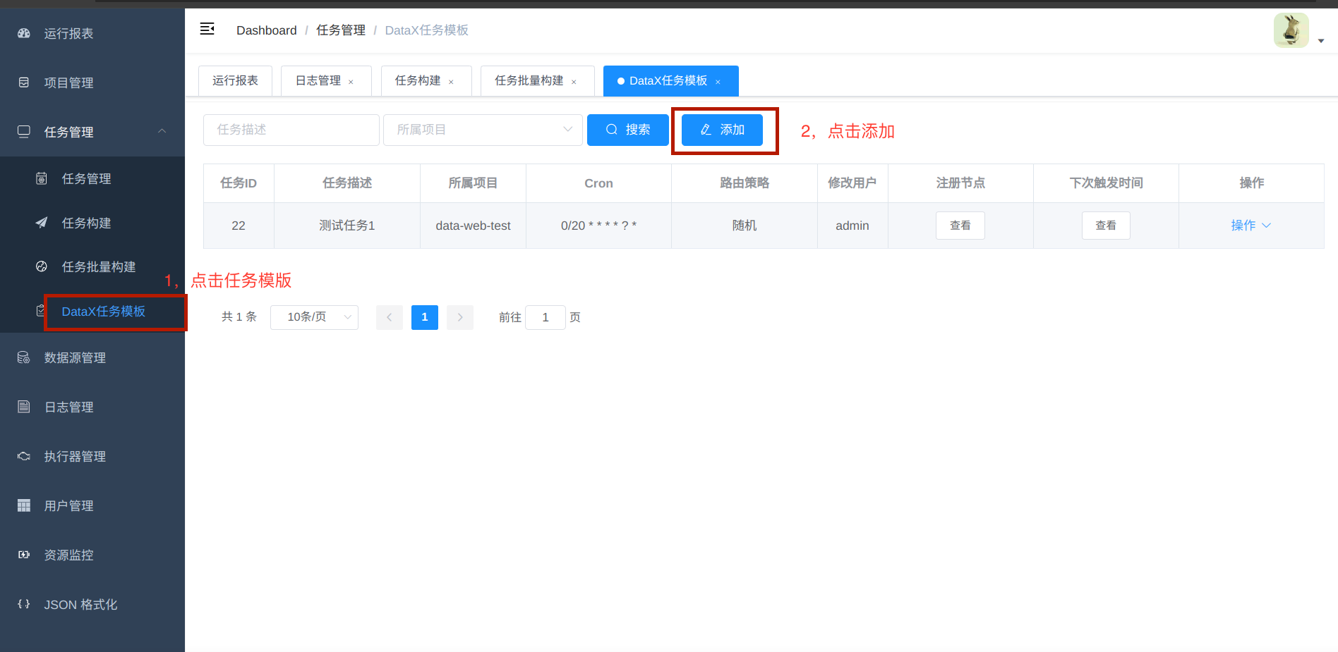Open the 10条/页 page size selector

[x=314, y=317]
